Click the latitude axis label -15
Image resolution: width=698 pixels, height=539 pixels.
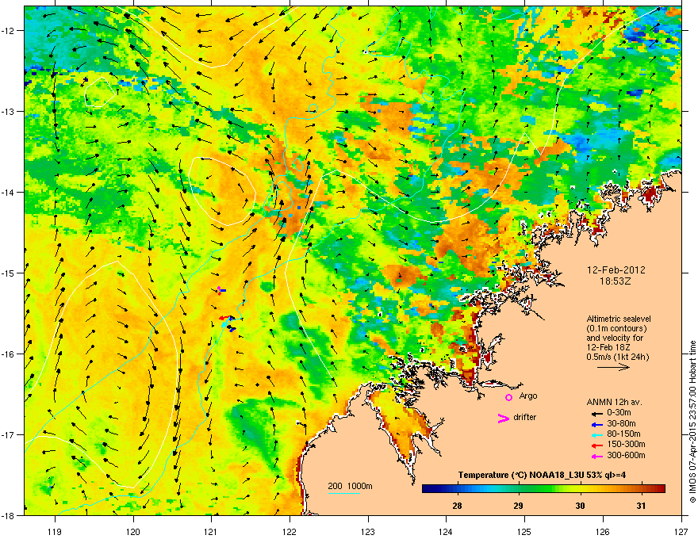9,273
